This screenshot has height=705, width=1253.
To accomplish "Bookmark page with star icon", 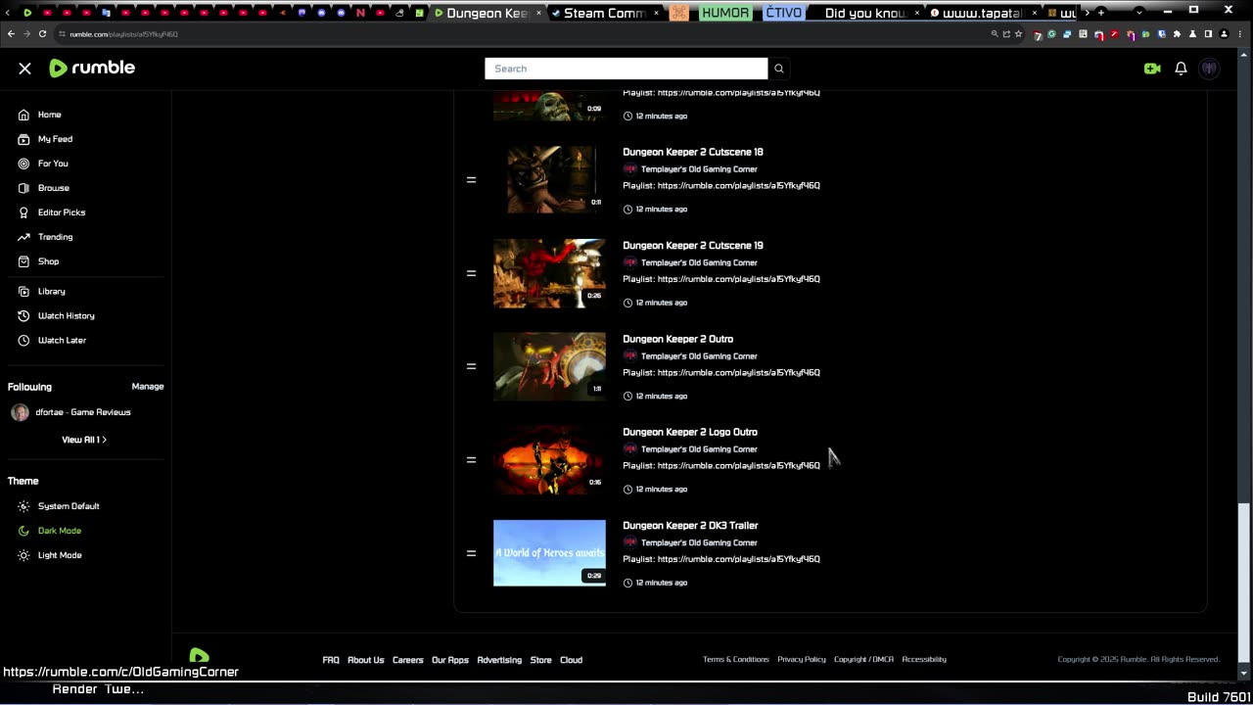I will (x=1019, y=33).
